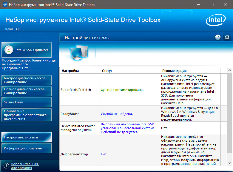The image size is (233, 172).
Task: Click the Intel logo in the header
Action: 216,20
